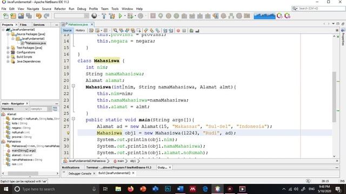Click the globe browser icon in toolbar
Image resolution: width=346 pixels, height=194 pixels.
click(94, 16)
